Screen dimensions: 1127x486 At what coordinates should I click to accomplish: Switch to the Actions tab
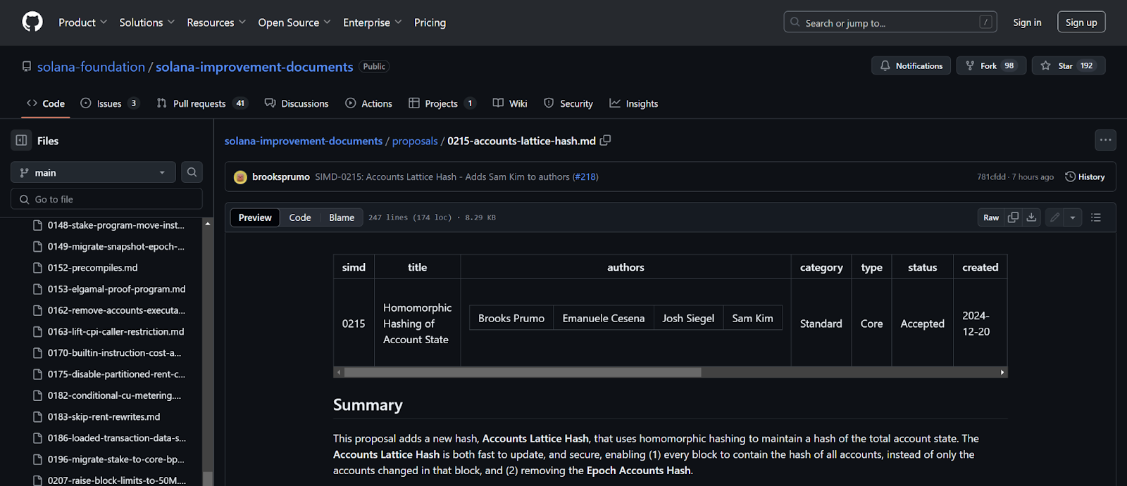point(368,103)
